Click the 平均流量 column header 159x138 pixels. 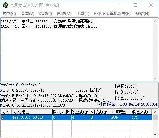point(120,112)
